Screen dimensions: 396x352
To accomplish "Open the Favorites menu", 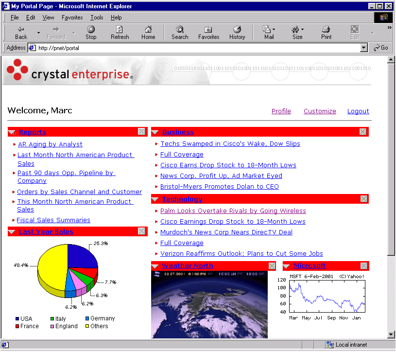I will coord(72,18).
